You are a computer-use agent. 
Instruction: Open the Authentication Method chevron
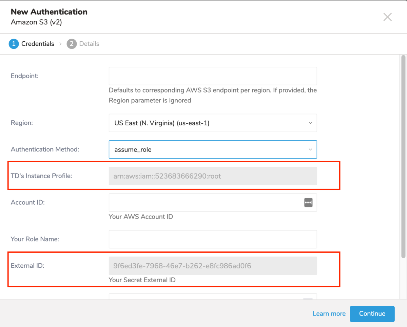pyautogui.click(x=310, y=149)
